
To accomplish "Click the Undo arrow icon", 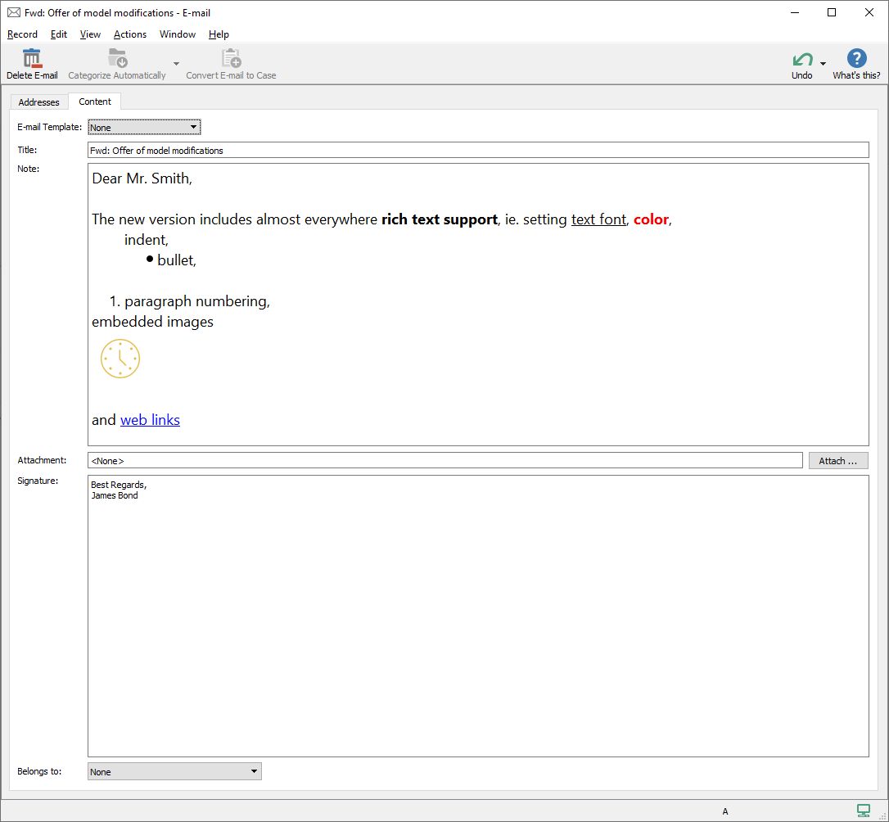I will tap(802, 60).
